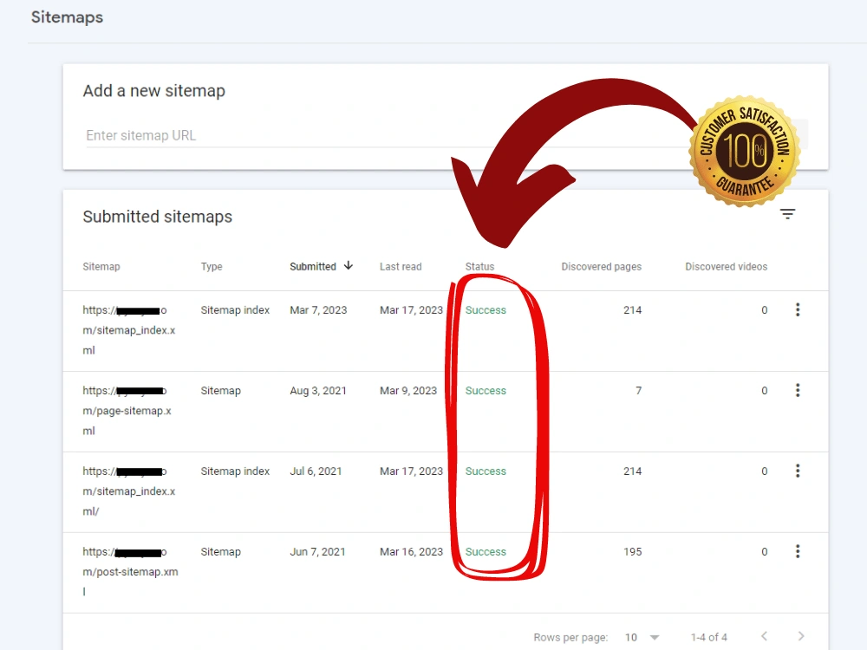Image resolution: width=867 pixels, height=650 pixels.
Task: Click submitted date Jul 6, 2021
Action: coord(316,471)
